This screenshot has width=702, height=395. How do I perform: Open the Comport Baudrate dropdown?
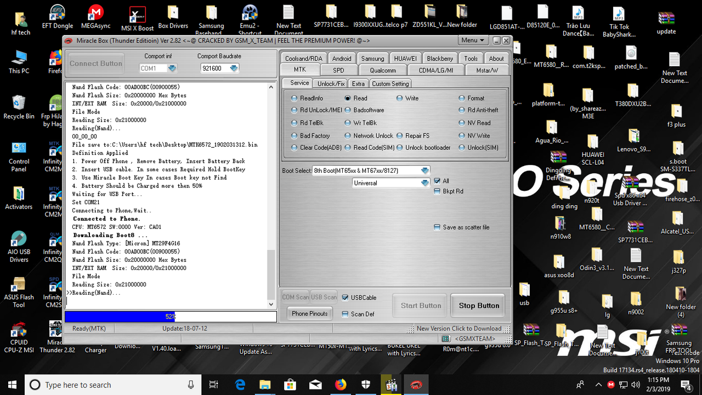point(234,68)
